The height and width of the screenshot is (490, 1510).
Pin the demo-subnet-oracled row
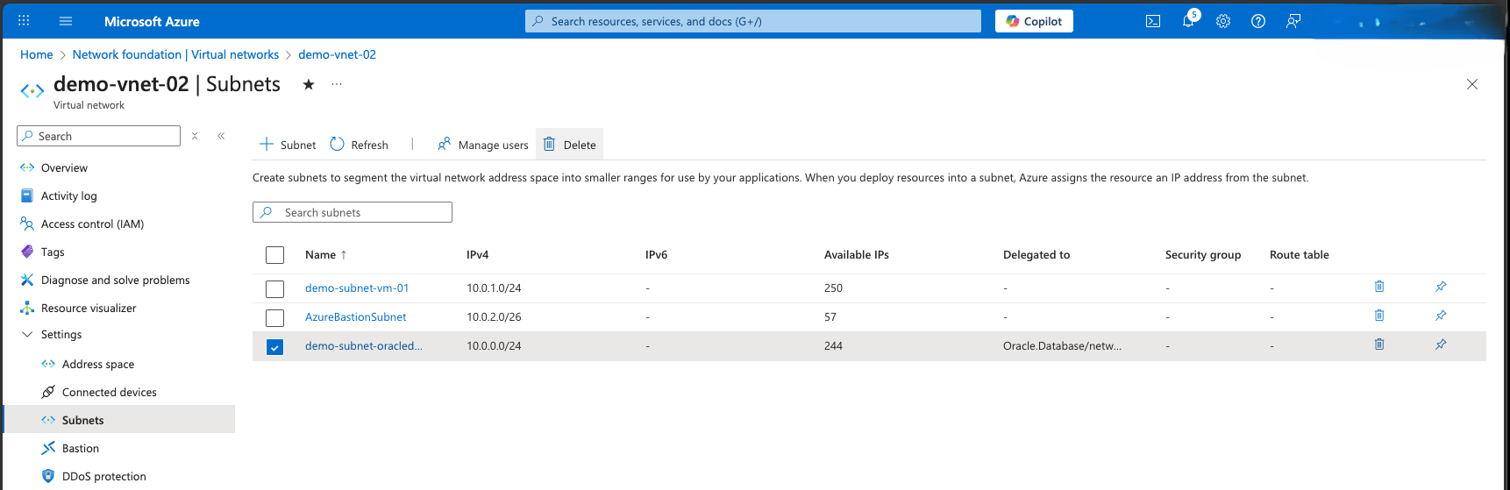point(1441,344)
